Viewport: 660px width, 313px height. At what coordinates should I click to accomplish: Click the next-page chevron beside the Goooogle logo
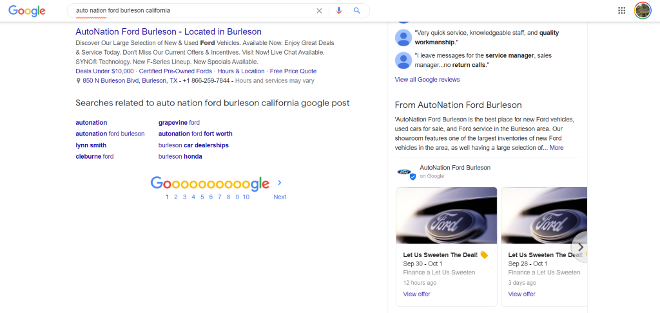[280, 183]
